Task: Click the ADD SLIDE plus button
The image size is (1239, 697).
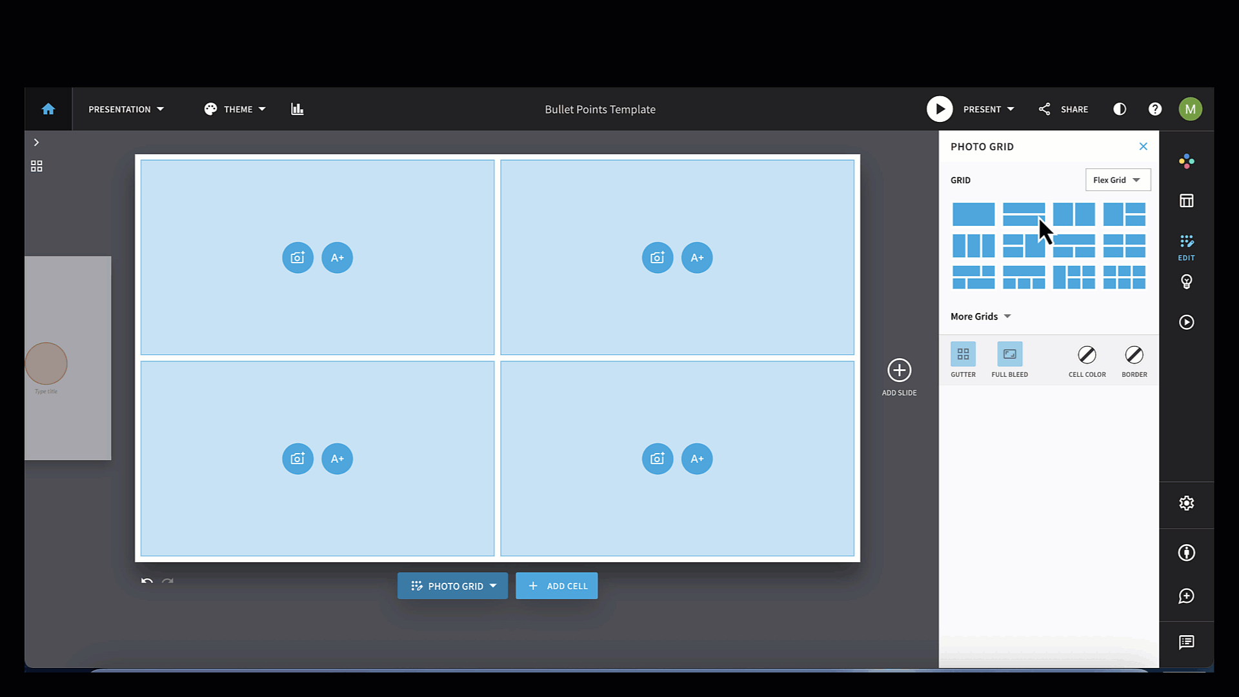Action: pos(900,370)
